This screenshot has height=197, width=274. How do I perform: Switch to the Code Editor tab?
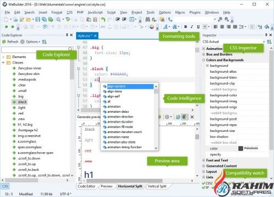click(x=87, y=186)
